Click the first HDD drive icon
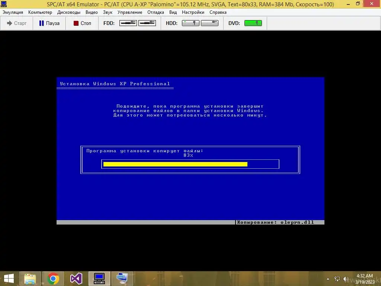 (x=190, y=23)
